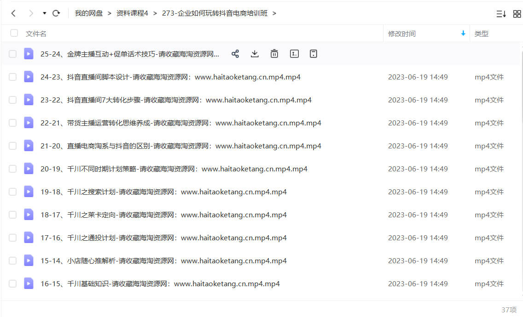The width and height of the screenshot is (523, 317).
Task: Click video icon of 22-21 带货主播运营转化思维养成
Action: coord(29,123)
